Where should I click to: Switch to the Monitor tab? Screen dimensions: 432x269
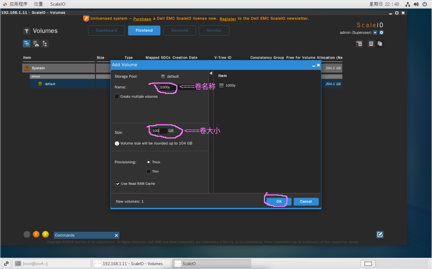(x=214, y=30)
